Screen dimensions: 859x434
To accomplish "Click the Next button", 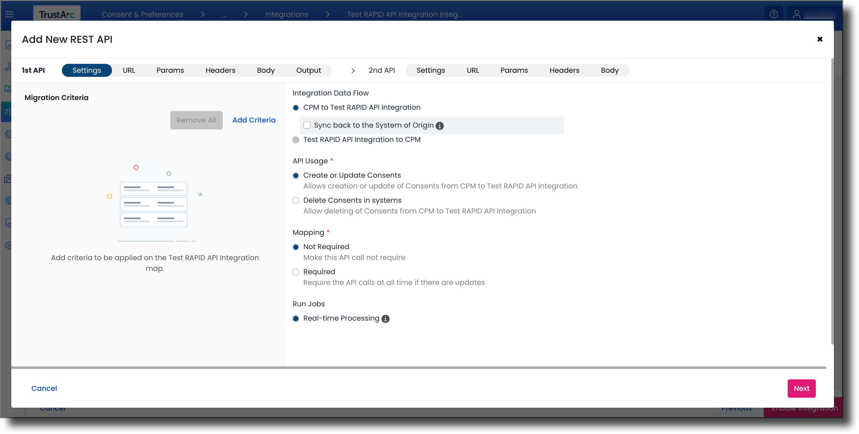I will [801, 388].
